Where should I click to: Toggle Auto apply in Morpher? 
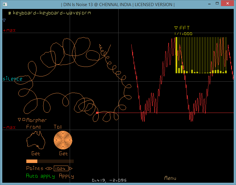(x=40, y=176)
